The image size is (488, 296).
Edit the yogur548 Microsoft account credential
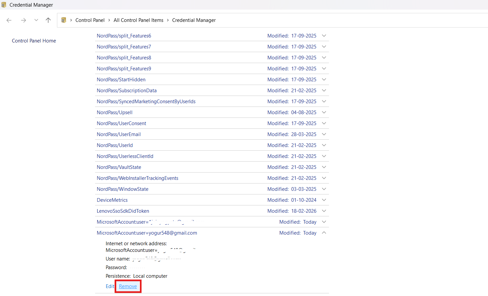(x=110, y=286)
